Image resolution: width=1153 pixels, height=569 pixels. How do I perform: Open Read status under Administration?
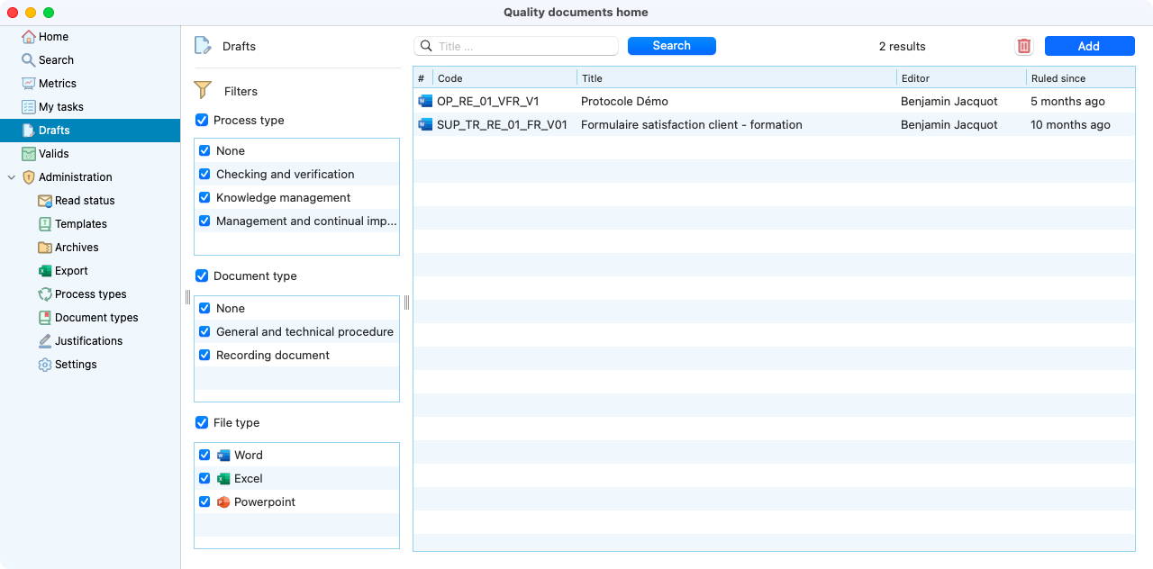click(90, 201)
